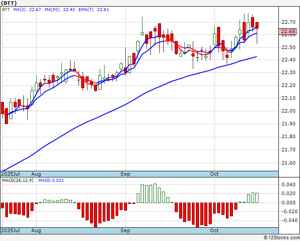Click the (BTT) chart title
The width and height of the screenshot is (300, 241).
point(9,3)
